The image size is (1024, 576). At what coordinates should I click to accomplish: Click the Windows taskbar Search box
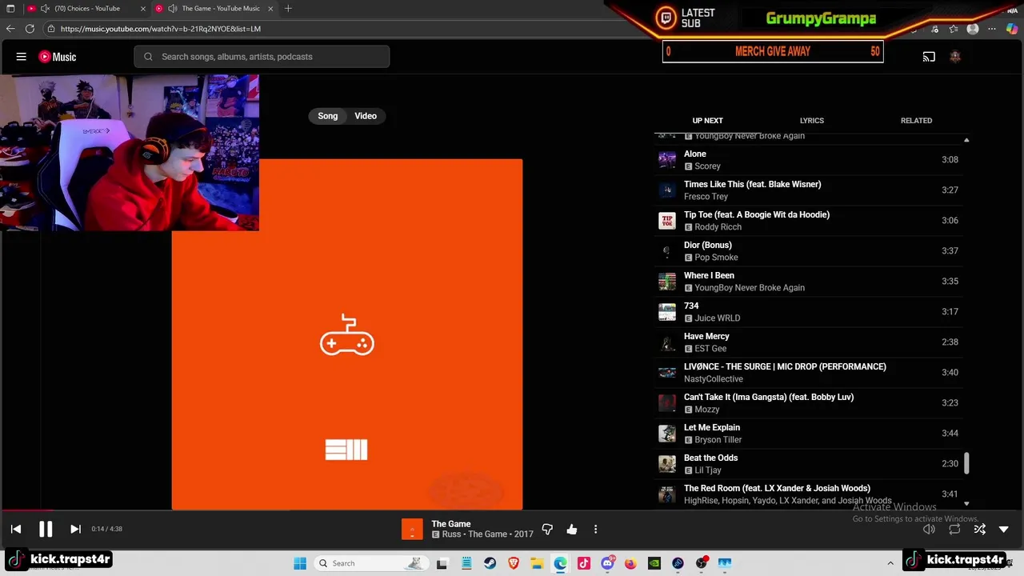tap(370, 563)
